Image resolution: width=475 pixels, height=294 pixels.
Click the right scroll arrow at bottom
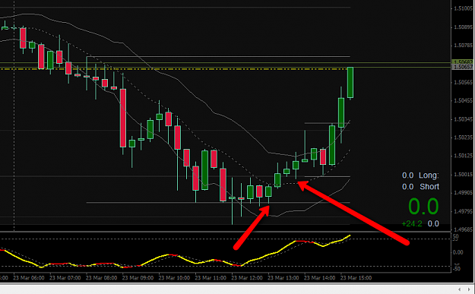click(x=468, y=289)
